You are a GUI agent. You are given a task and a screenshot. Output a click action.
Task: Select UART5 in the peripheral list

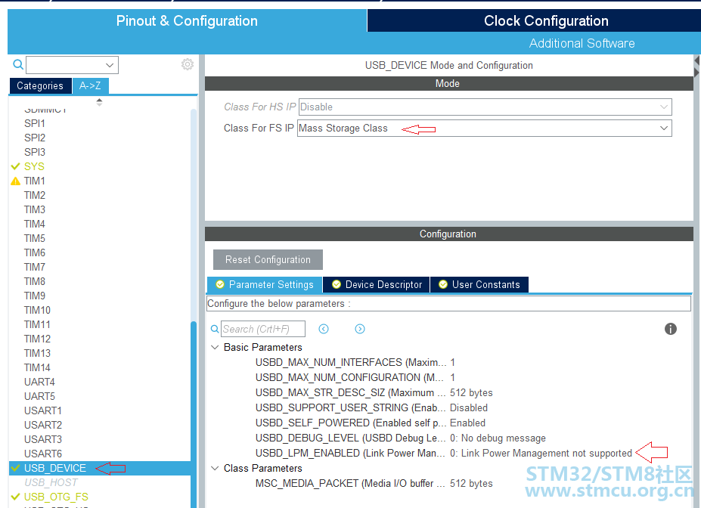click(39, 396)
